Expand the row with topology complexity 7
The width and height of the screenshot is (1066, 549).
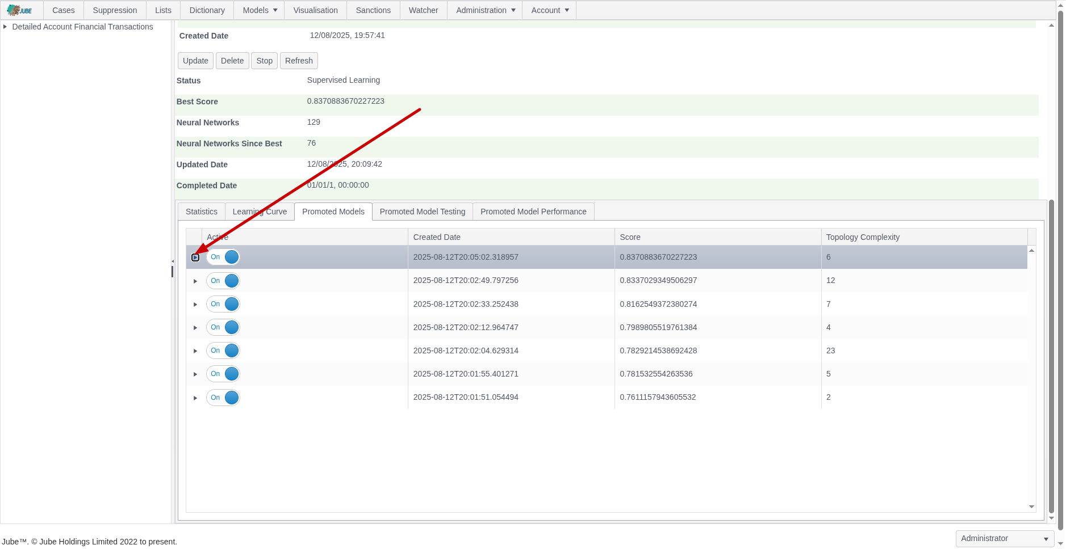tap(195, 305)
